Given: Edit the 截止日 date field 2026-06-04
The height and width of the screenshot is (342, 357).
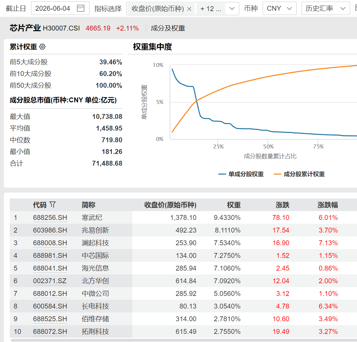Looking at the screenshot, I should pos(60,8).
